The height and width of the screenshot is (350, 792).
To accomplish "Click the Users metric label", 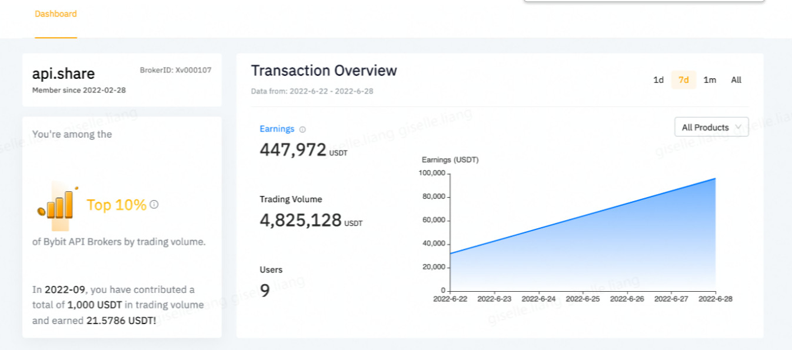I will pyautogui.click(x=271, y=270).
